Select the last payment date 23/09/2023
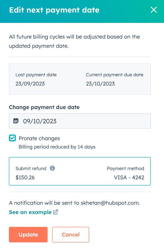 (x=30, y=84)
